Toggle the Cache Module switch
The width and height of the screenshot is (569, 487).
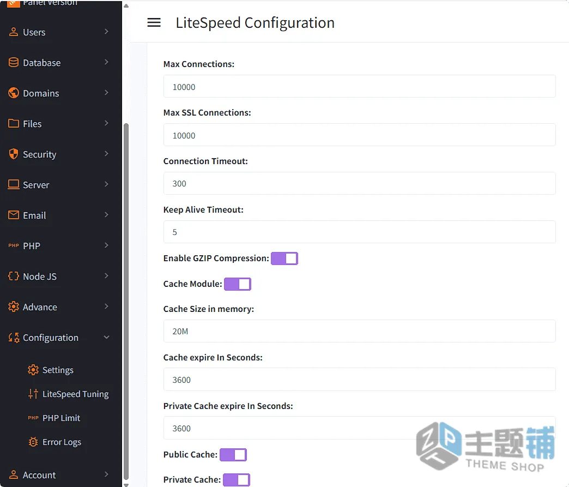point(238,284)
